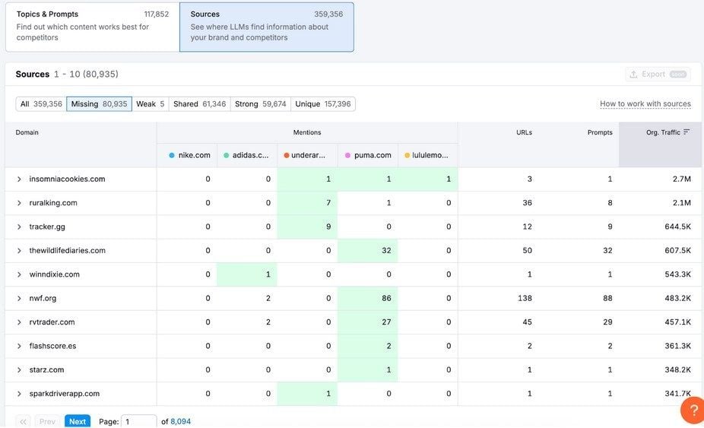This screenshot has width=704, height=428.
Task: Click the 2.7M traffic value
Action: 681,179
